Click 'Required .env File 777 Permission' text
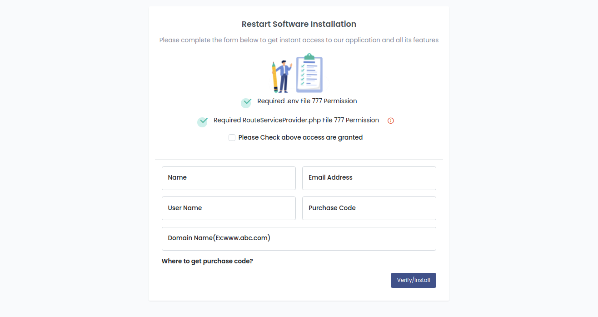Screen dimensions: 598x317 tap(307, 101)
